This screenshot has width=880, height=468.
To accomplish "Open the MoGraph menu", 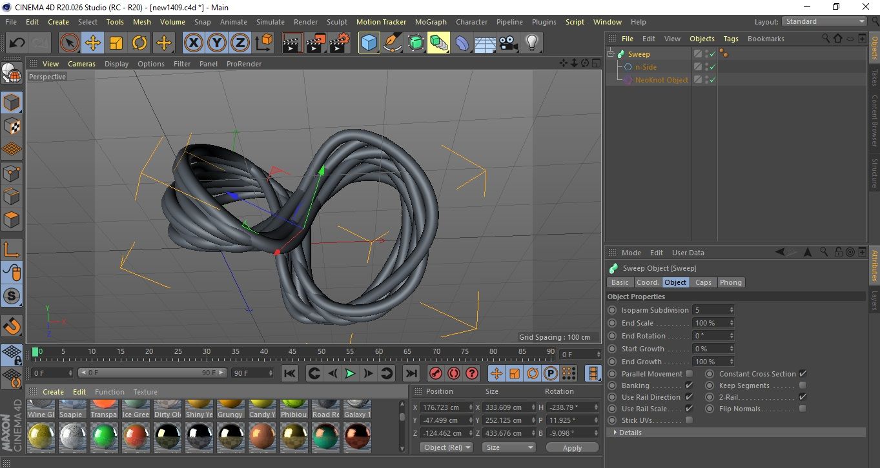I will 430,22.
